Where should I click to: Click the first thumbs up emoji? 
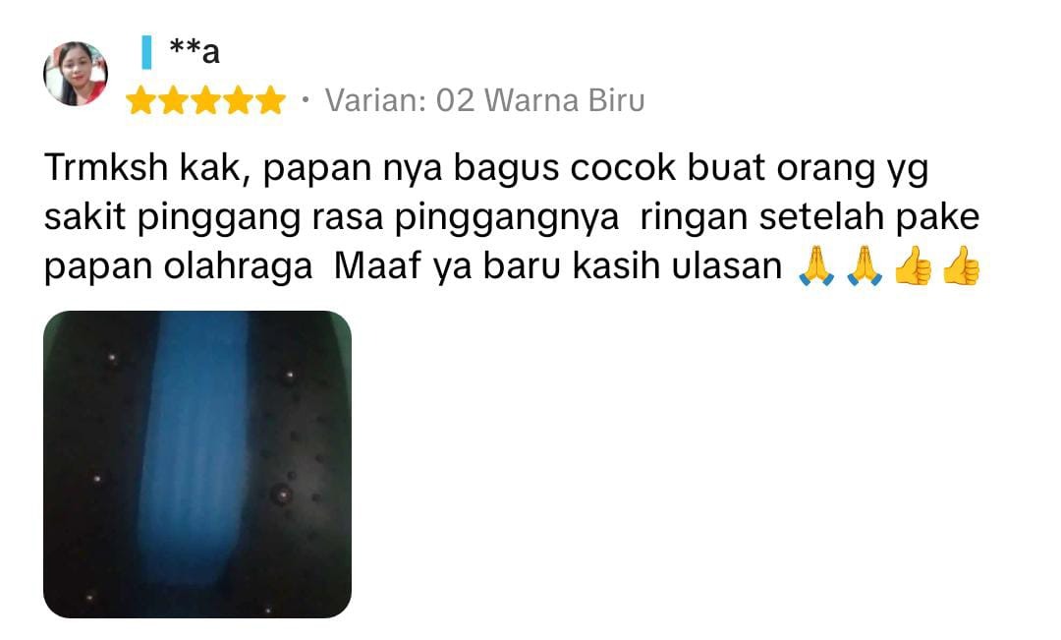[913, 266]
